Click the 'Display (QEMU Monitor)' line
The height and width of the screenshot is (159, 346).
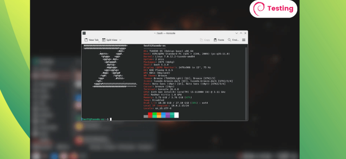(x=177, y=67)
